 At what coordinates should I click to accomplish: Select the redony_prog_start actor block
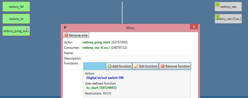[x=16, y=31]
